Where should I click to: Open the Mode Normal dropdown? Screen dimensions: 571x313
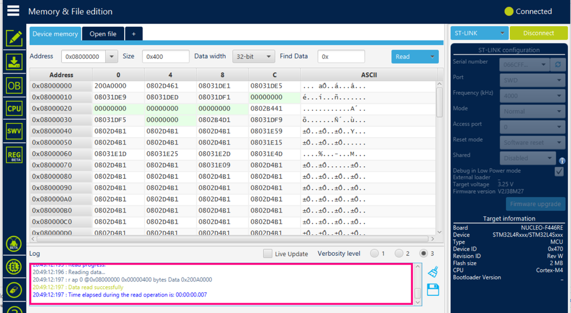pyautogui.click(x=532, y=111)
